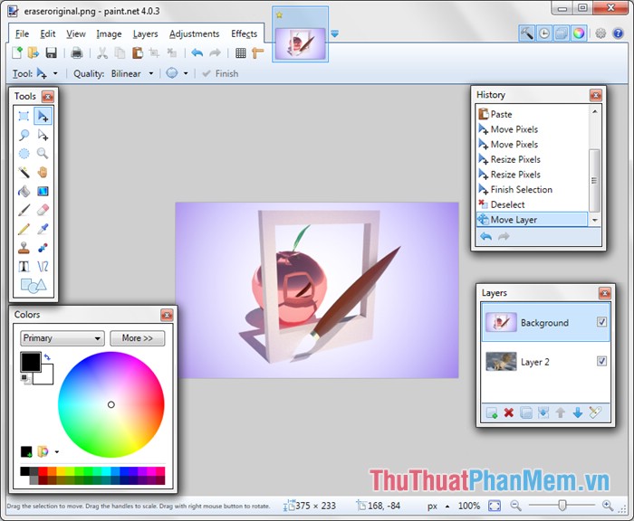Undo using the toolbar arrow
Viewport: 634px width, 521px height.
point(197,52)
